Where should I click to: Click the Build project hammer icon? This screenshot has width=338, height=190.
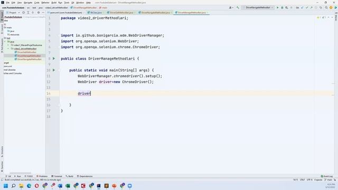[x=238, y=7]
